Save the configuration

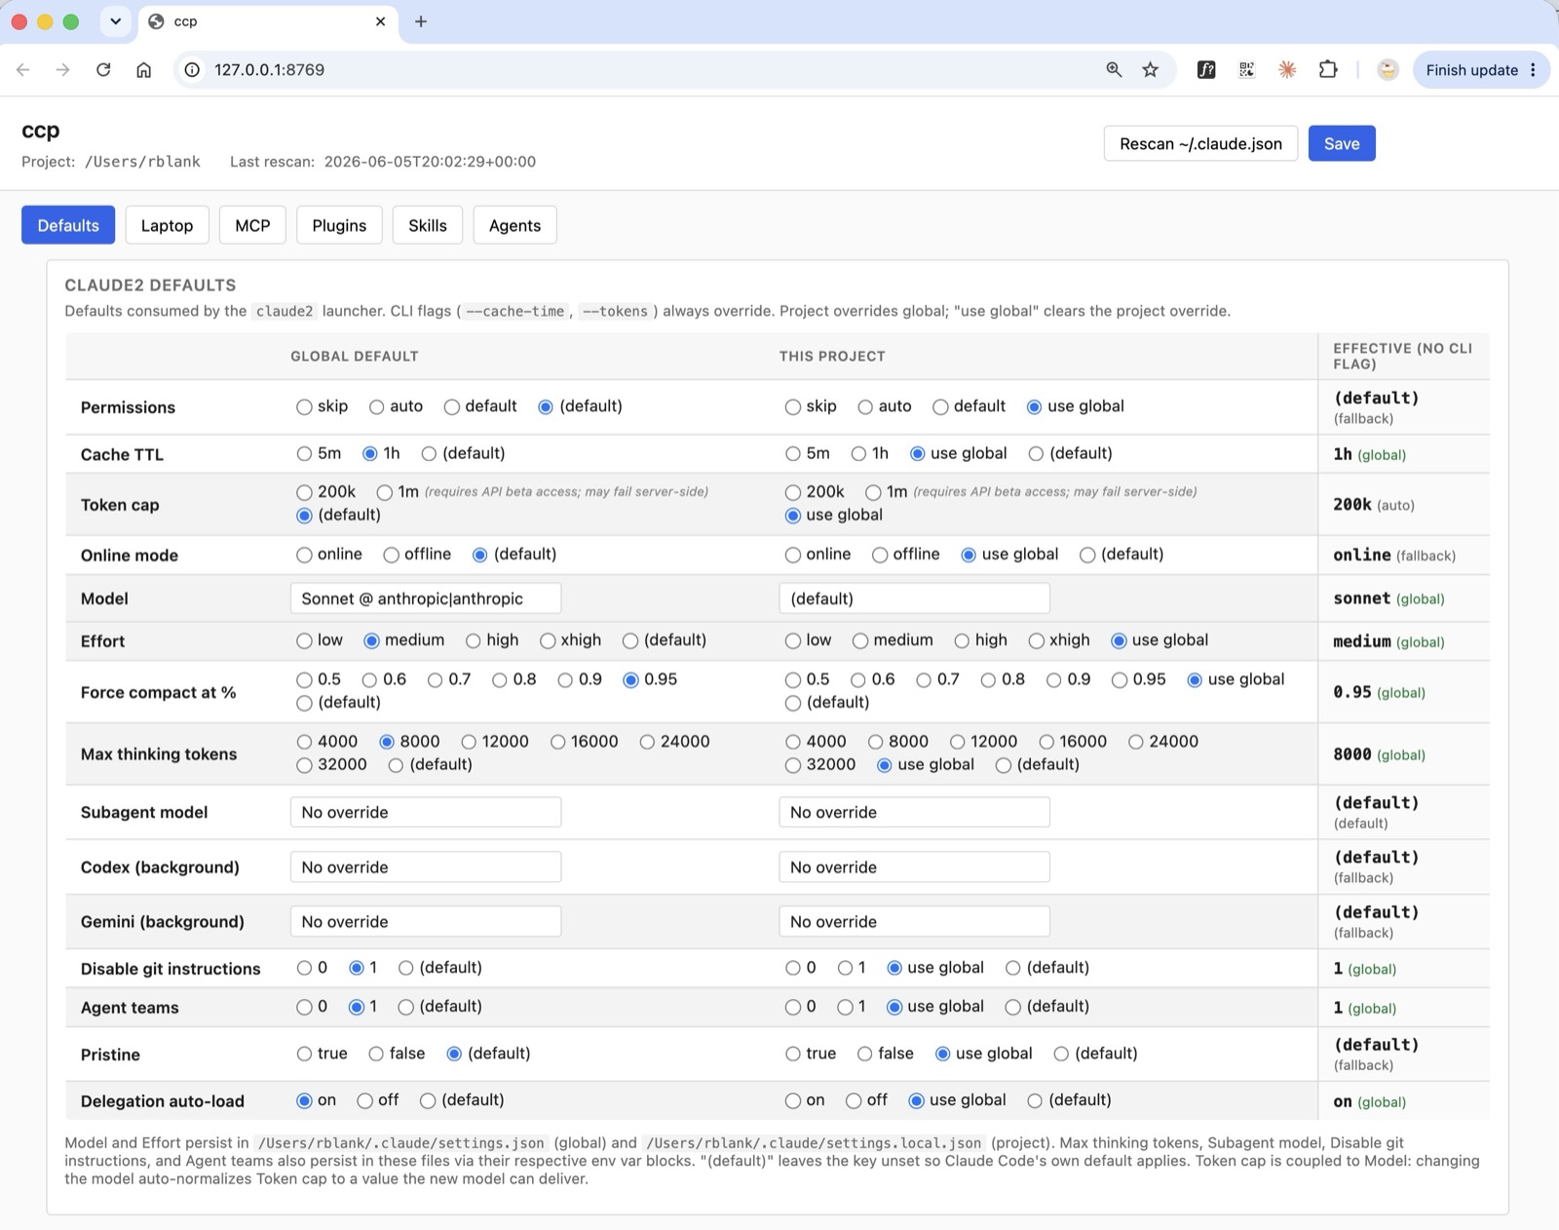point(1342,143)
